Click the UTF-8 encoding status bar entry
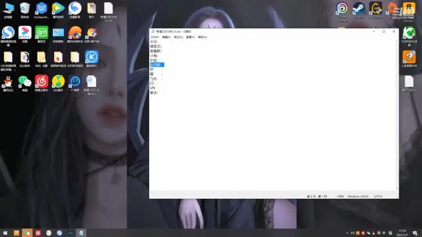Image resolution: width=422 pixels, height=237 pixels. pyautogui.click(x=378, y=196)
